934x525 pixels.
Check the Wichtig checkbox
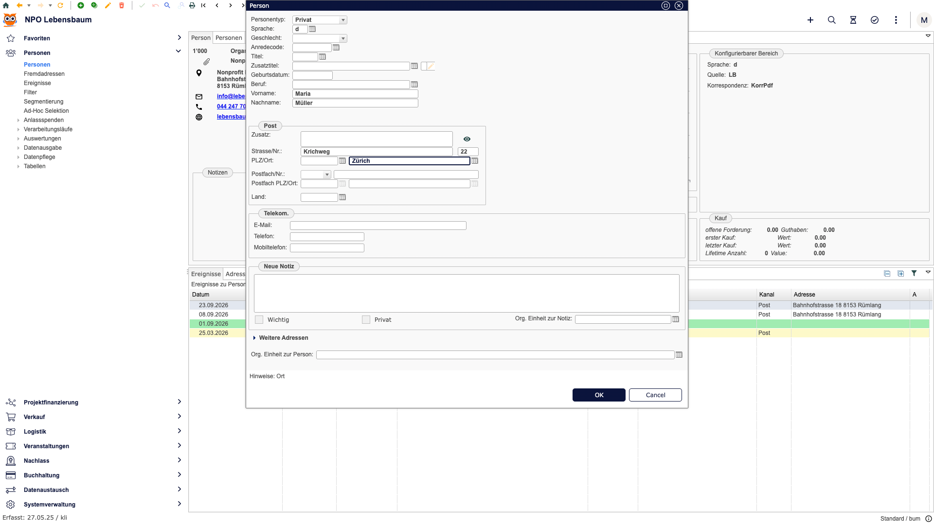tap(259, 320)
